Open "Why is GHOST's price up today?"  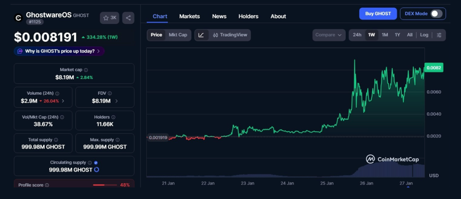[59, 51]
